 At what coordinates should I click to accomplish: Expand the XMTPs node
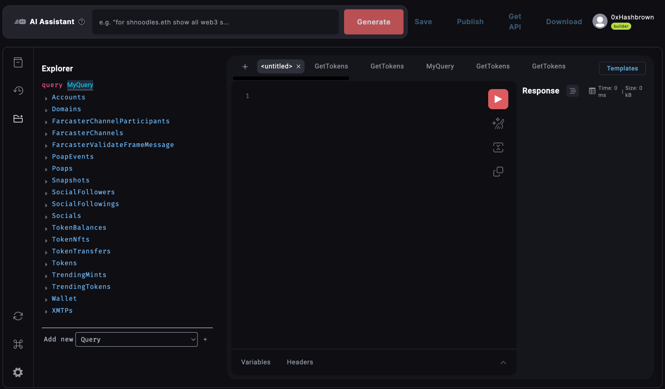[x=46, y=311]
